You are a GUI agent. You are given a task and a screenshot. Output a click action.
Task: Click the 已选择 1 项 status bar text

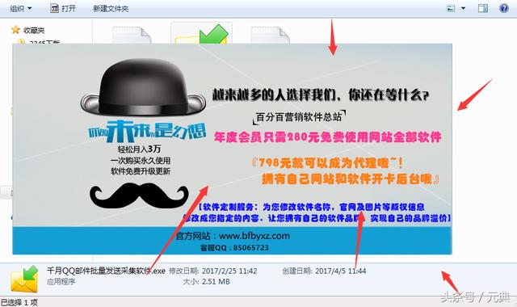pos(19,302)
